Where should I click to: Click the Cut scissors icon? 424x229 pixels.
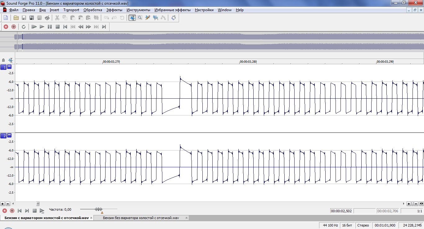(57, 18)
